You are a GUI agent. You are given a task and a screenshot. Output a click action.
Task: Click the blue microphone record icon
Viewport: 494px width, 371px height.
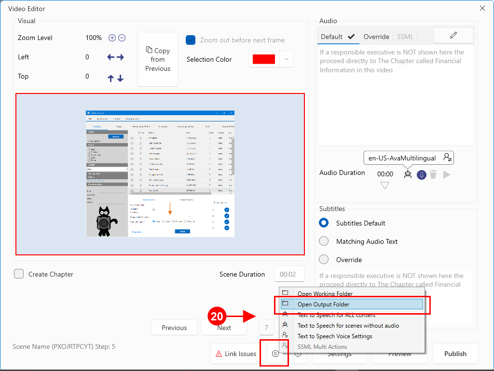(422, 174)
